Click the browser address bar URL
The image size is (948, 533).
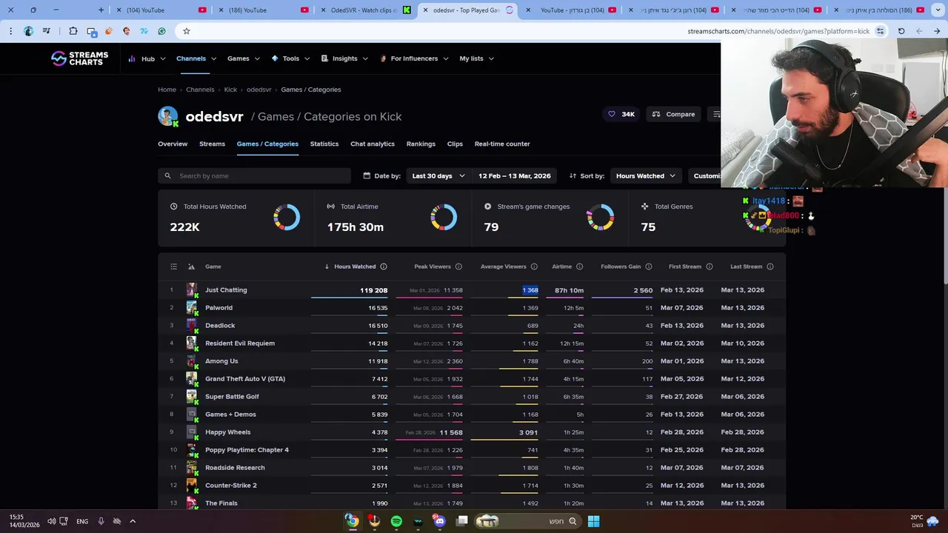pyautogui.click(x=778, y=31)
